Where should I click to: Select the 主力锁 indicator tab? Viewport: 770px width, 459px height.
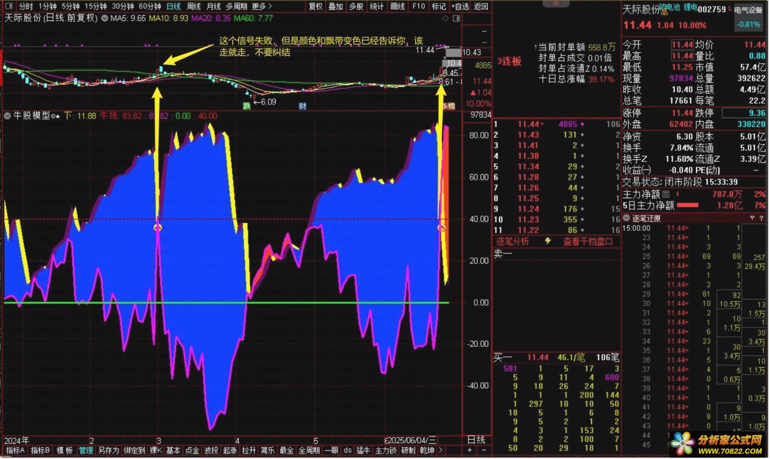point(386,450)
